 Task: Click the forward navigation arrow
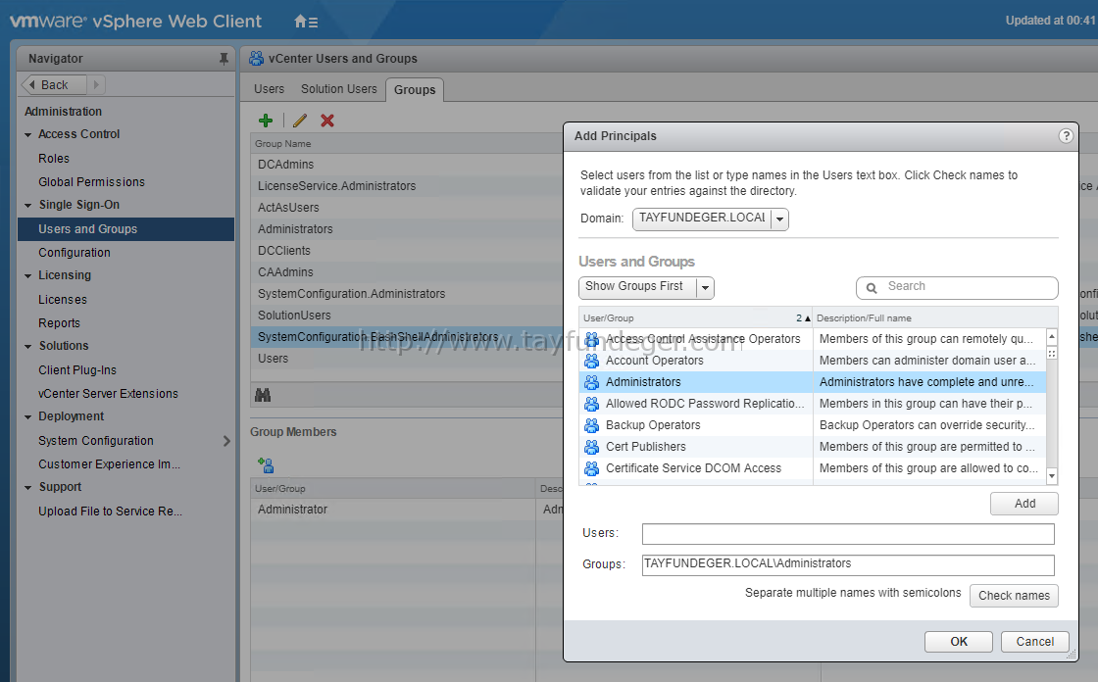(96, 84)
